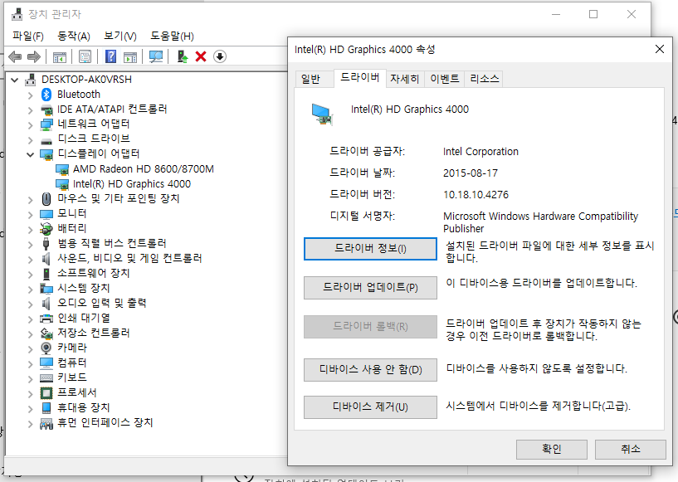Screen dimensions: 678x482
Task: Expand the 네트워크 어댑터 node
Action: click(30, 125)
